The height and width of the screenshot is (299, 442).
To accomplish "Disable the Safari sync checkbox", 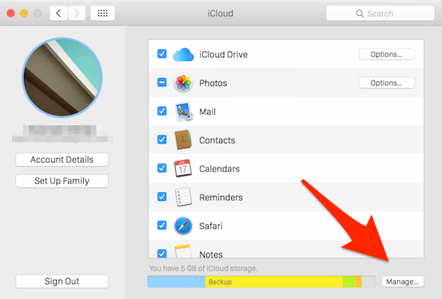I will [x=161, y=225].
